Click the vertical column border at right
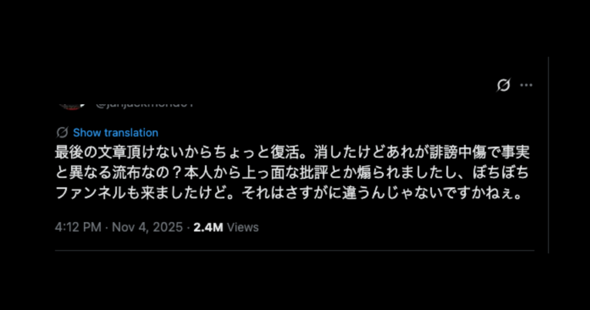 click(x=549, y=155)
